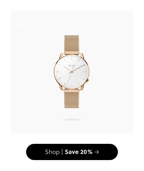Click the white watch dial face
This screenshot has height=171, width=144.
coord(72,72)
